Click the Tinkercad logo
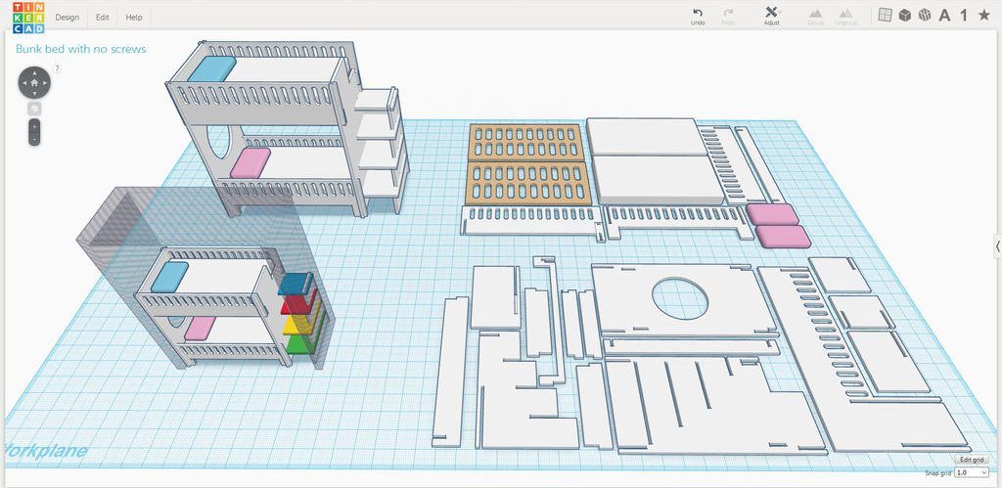 28,18
